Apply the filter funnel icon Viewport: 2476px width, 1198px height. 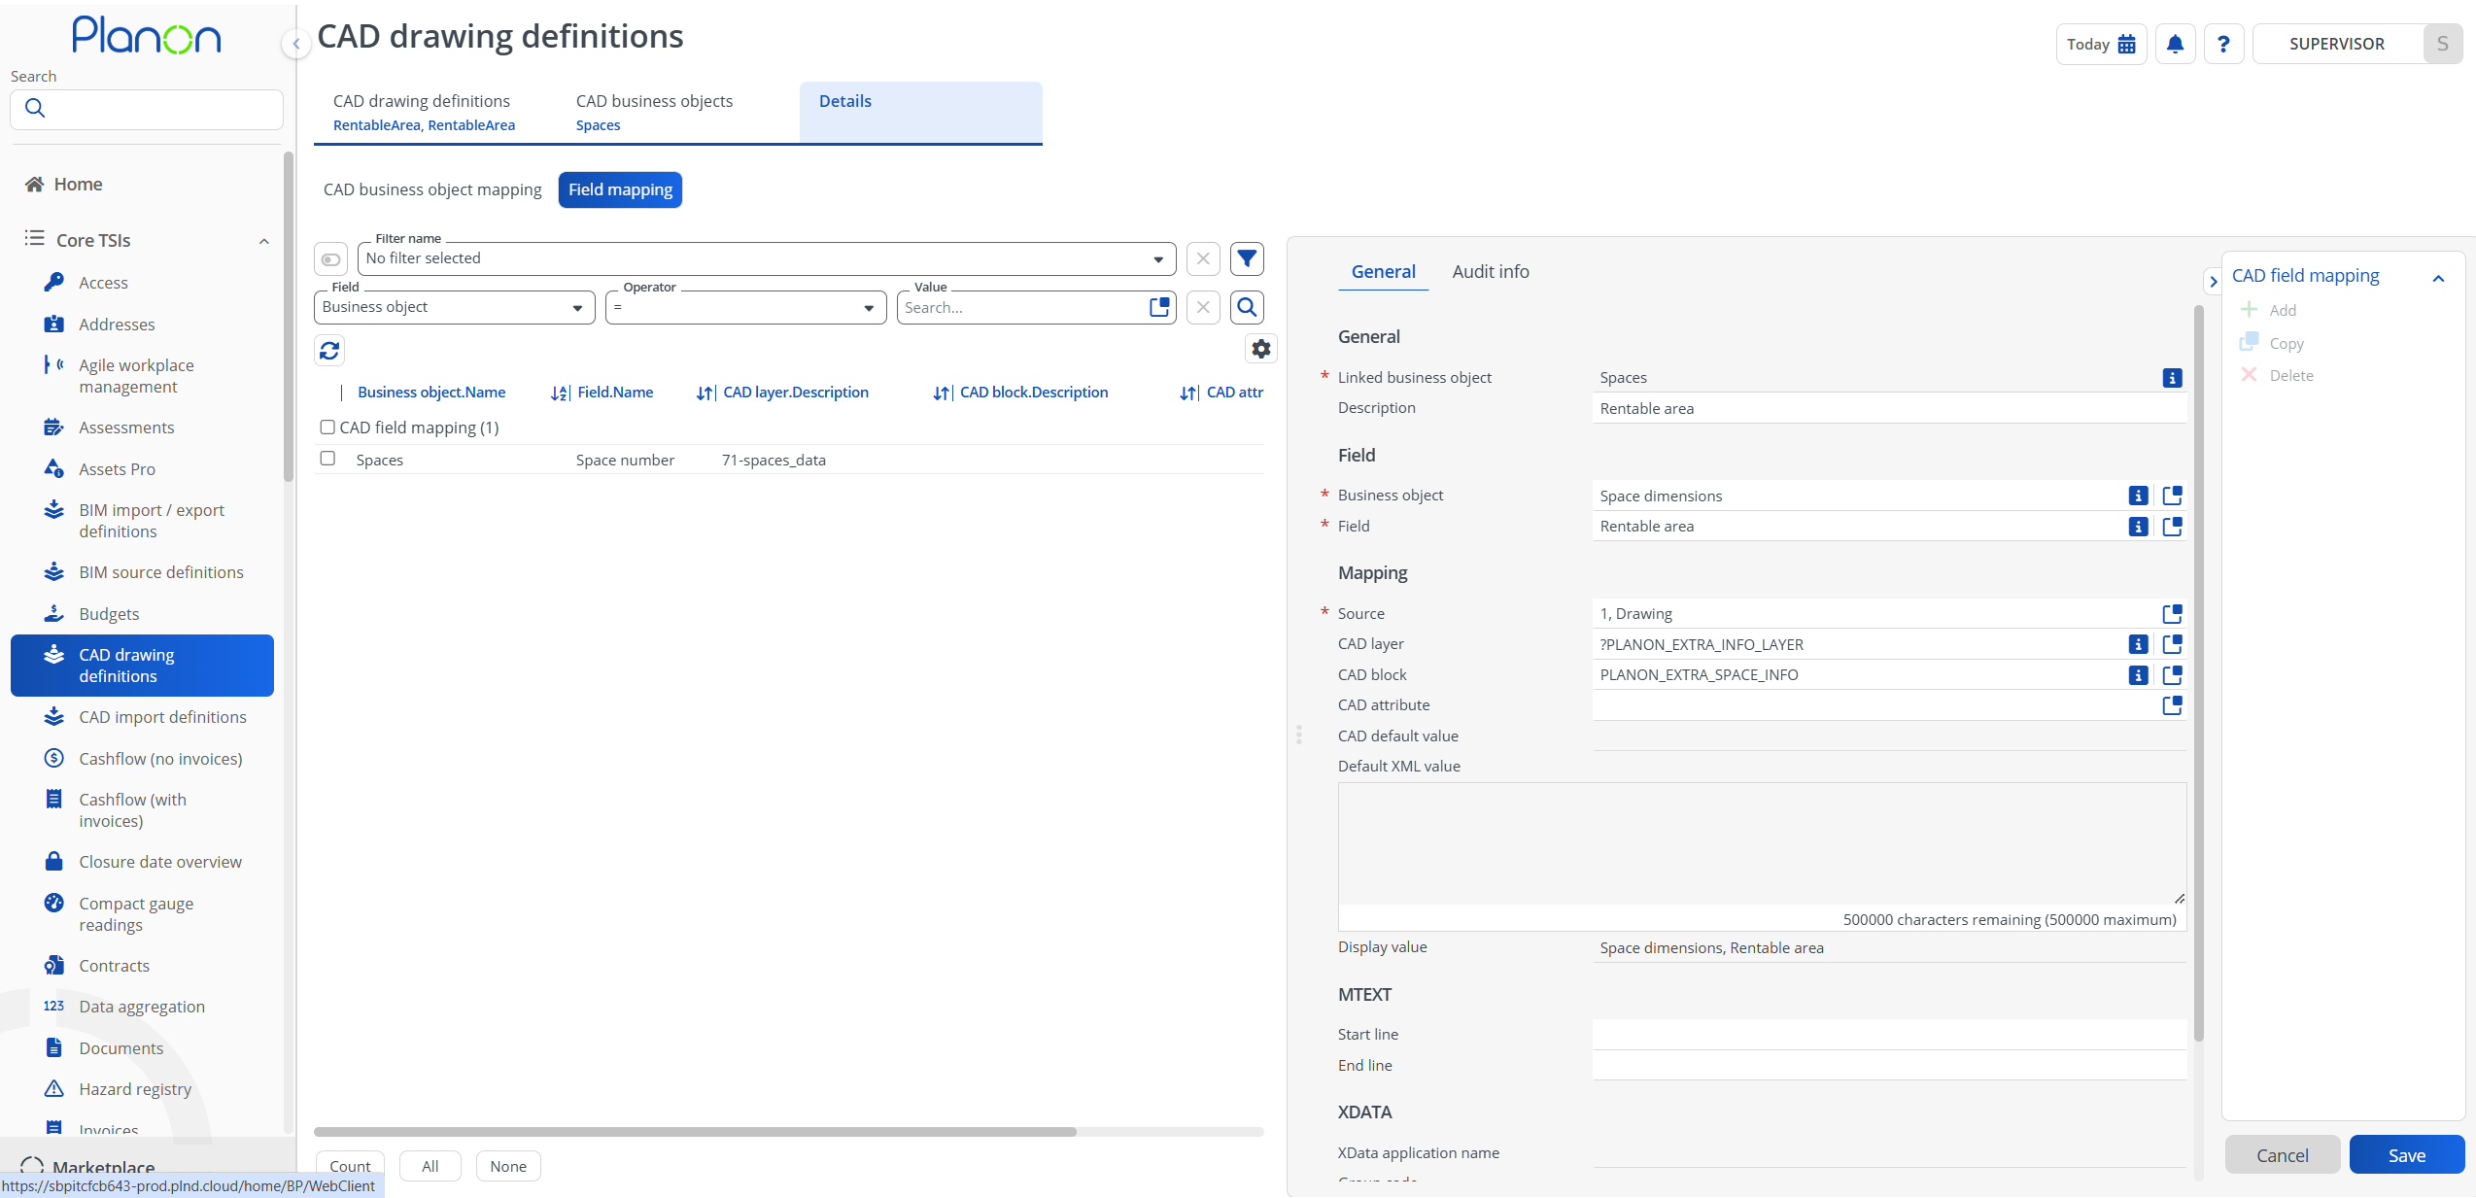tap(1247, 258)
